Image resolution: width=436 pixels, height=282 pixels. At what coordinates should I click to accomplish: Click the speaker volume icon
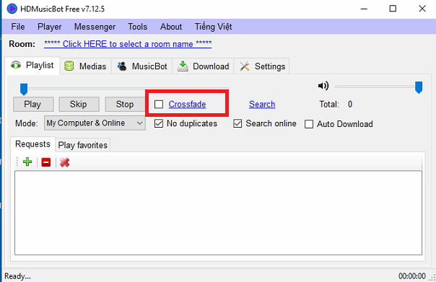pos(323,86)
